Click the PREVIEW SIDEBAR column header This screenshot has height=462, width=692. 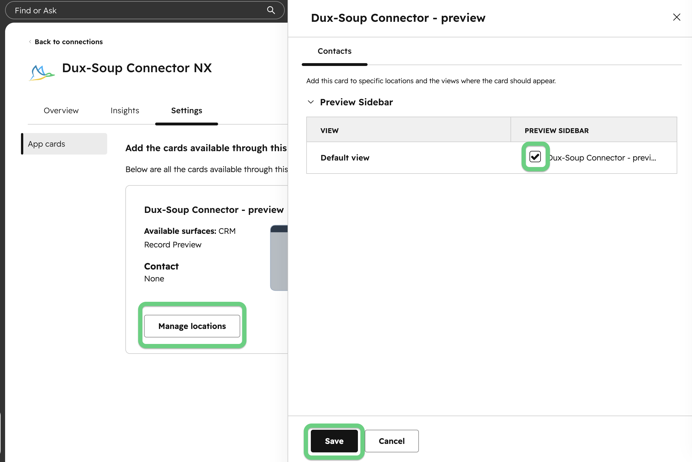tap(556, 131)
